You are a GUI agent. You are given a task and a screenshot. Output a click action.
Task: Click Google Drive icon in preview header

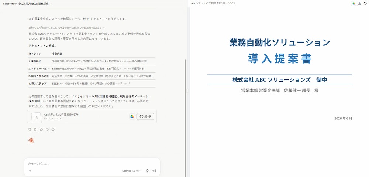click(354, 3)
